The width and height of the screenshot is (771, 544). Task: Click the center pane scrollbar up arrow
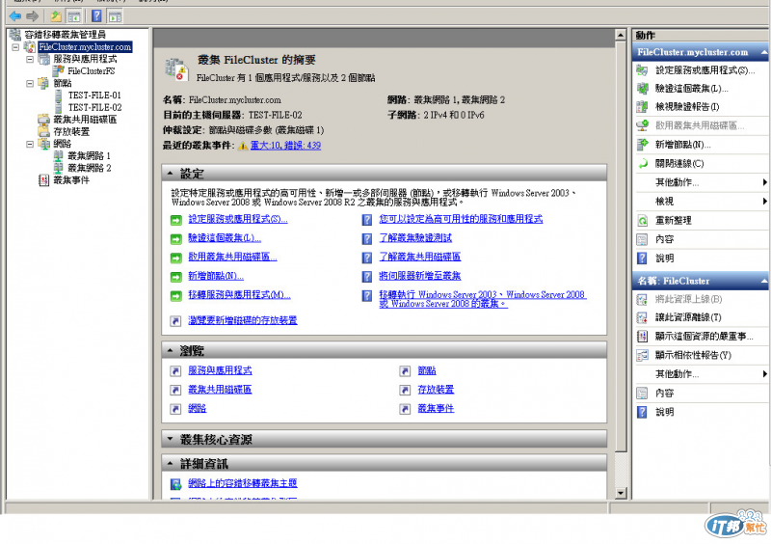tap(621, 36)
